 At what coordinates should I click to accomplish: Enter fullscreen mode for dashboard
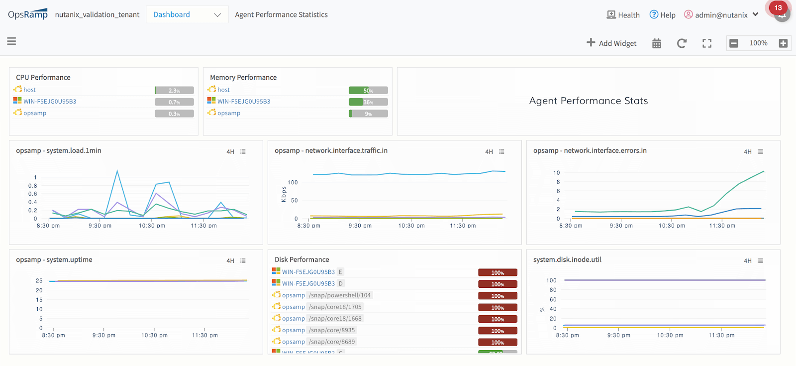point(707,43)
